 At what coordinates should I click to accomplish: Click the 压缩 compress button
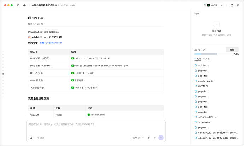coord(232,50)
